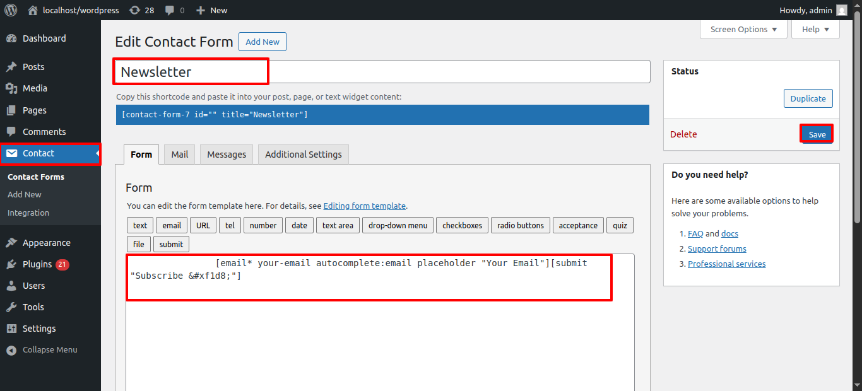Click the Newsletter title input field

click(x=382, y=72)
